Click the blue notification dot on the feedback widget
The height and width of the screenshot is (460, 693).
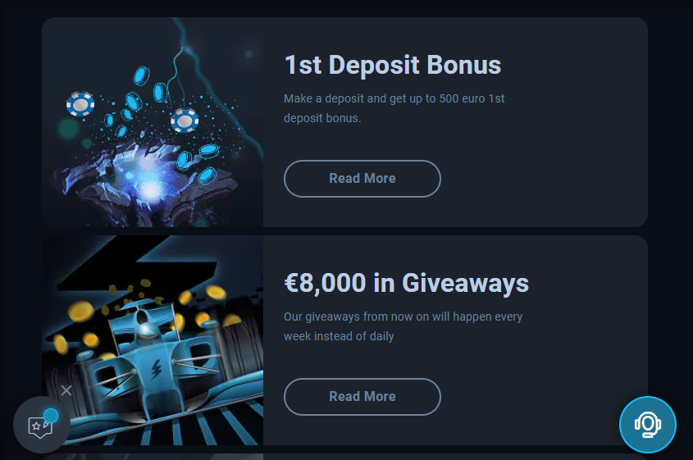click(51, 416)
